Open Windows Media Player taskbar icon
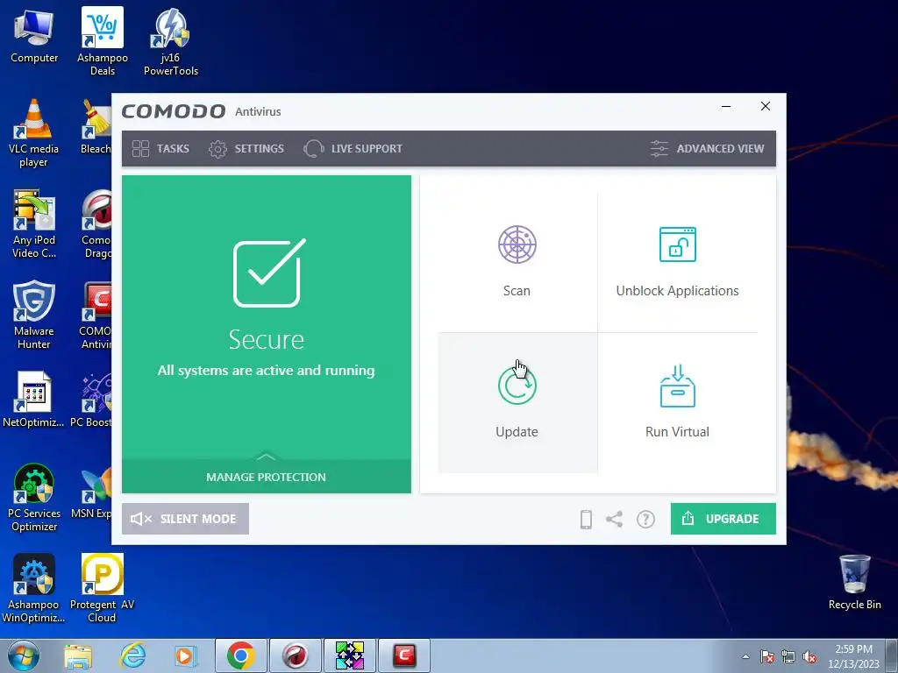Viewport: 898px width, 673px height. [185, 655]
